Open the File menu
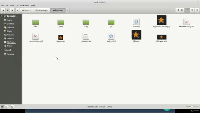This screenshot has width=200, height=113. [2, 6]
